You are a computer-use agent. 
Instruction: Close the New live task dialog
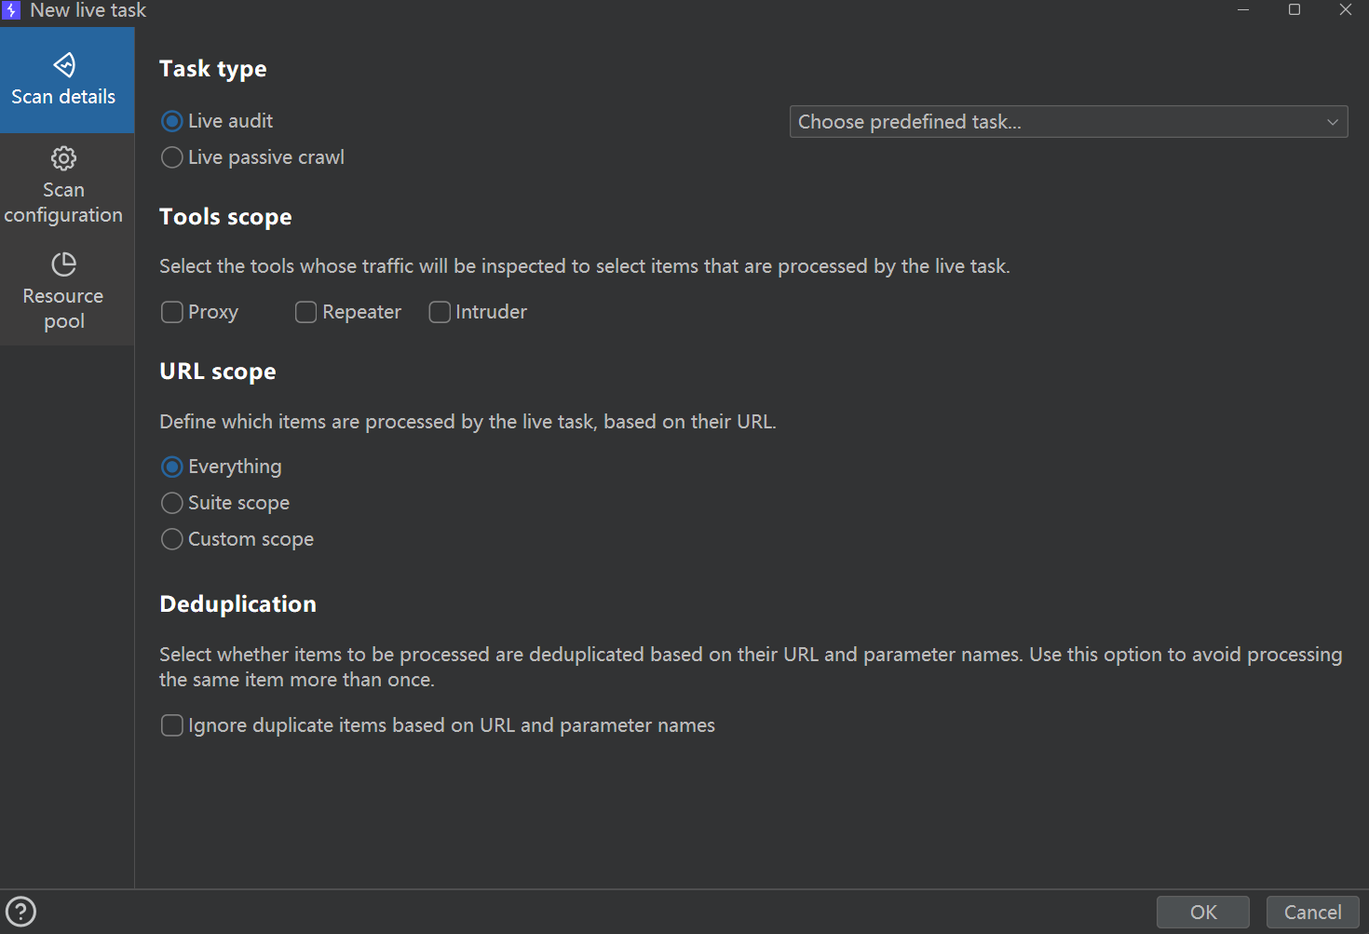point(1345,10)
